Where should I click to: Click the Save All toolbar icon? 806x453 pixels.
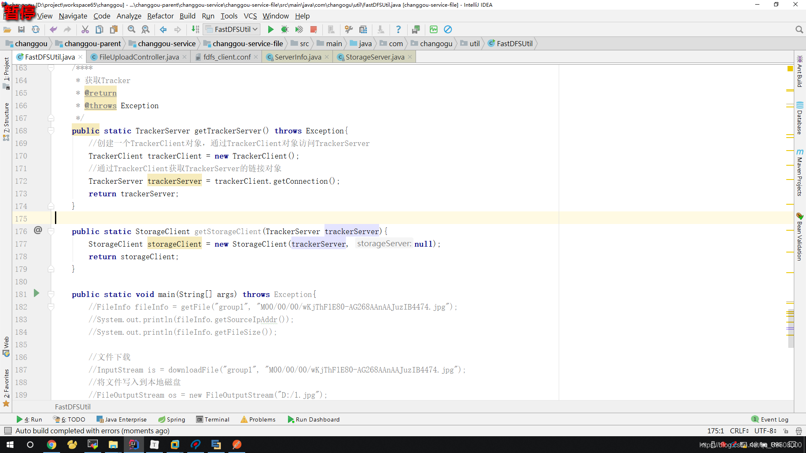(x=21, y=29)
